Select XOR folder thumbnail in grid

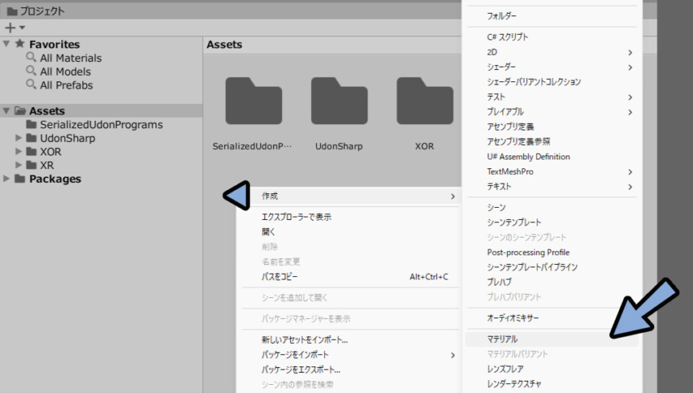(425, 101)
